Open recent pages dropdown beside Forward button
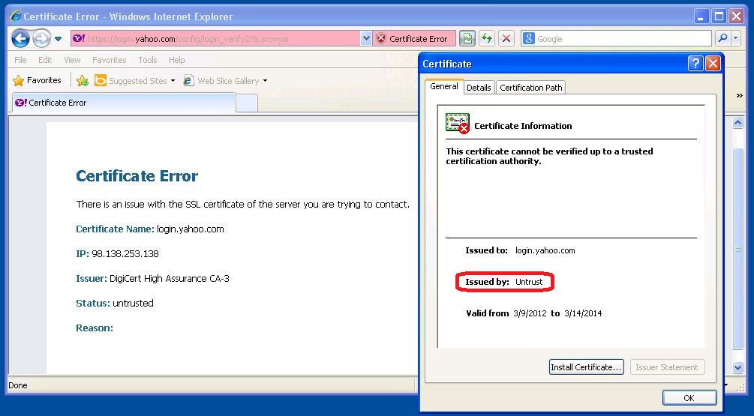Viewport: 754px width, 416px height. [59, 39]
